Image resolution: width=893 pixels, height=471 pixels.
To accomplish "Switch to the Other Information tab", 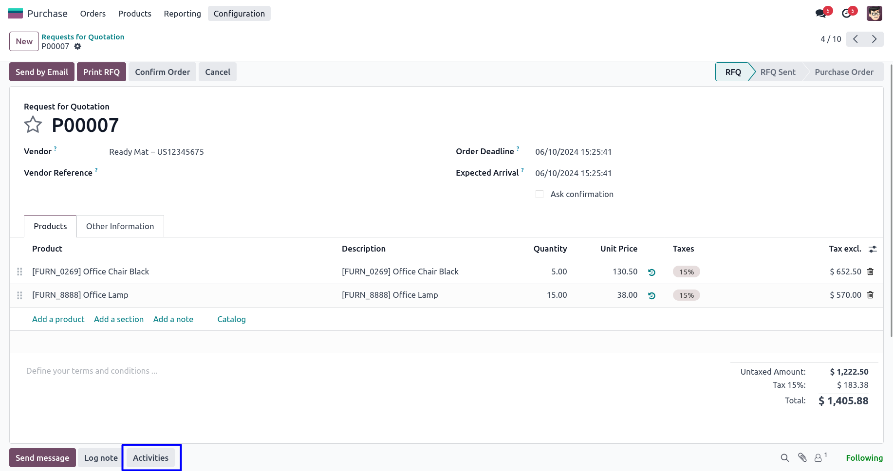I will [x=120, y=226].
